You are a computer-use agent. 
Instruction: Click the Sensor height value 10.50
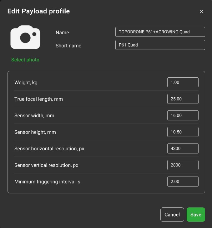tap(183, 132)
